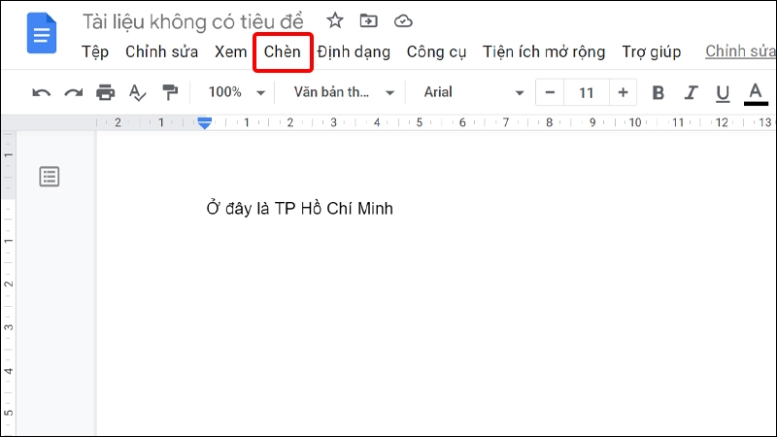Open the 100% zoom dropdown
The width and height of the screenshot is (777, 437).
[236, 92]
